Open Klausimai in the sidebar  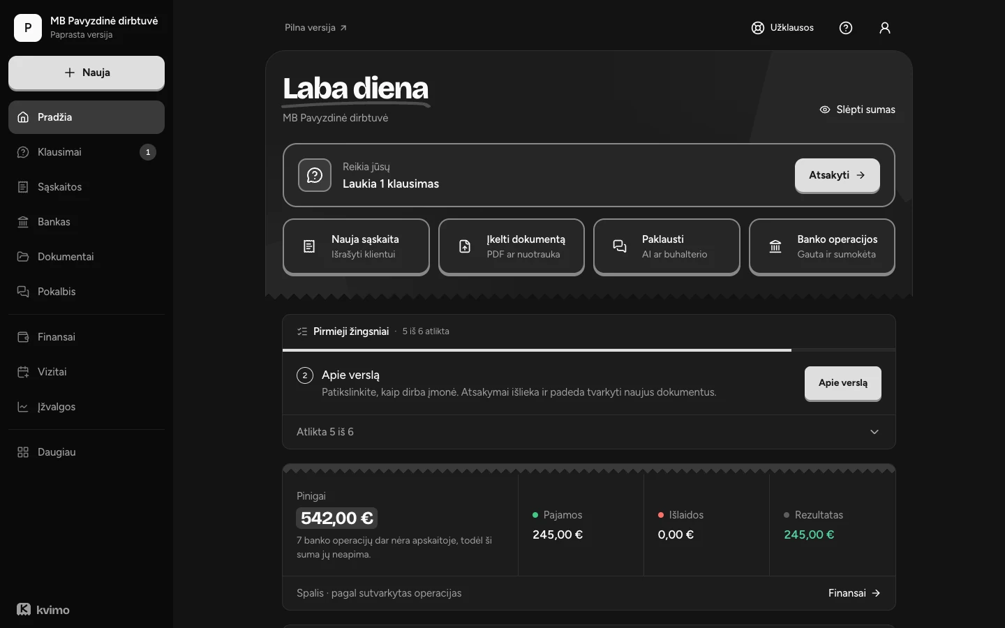point(87,152)
